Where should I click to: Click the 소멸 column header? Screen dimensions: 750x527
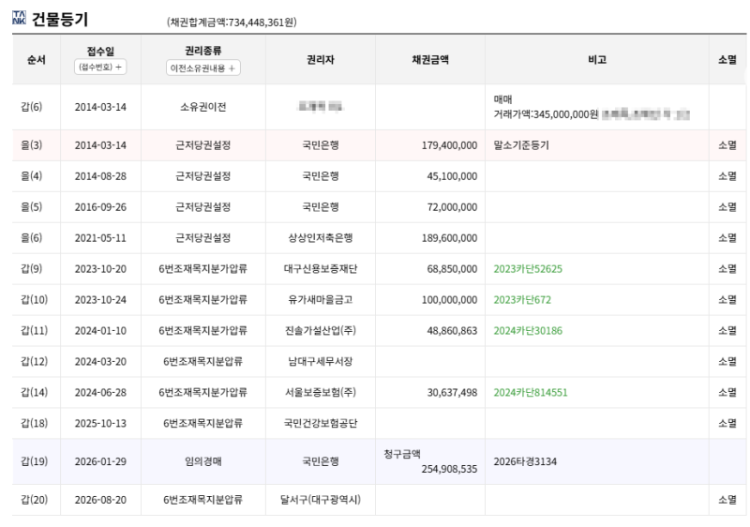[x=727, y=60]
